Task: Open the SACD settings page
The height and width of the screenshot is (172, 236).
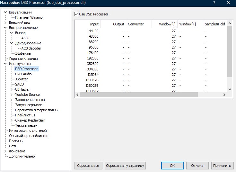Action: coord(19,84)
